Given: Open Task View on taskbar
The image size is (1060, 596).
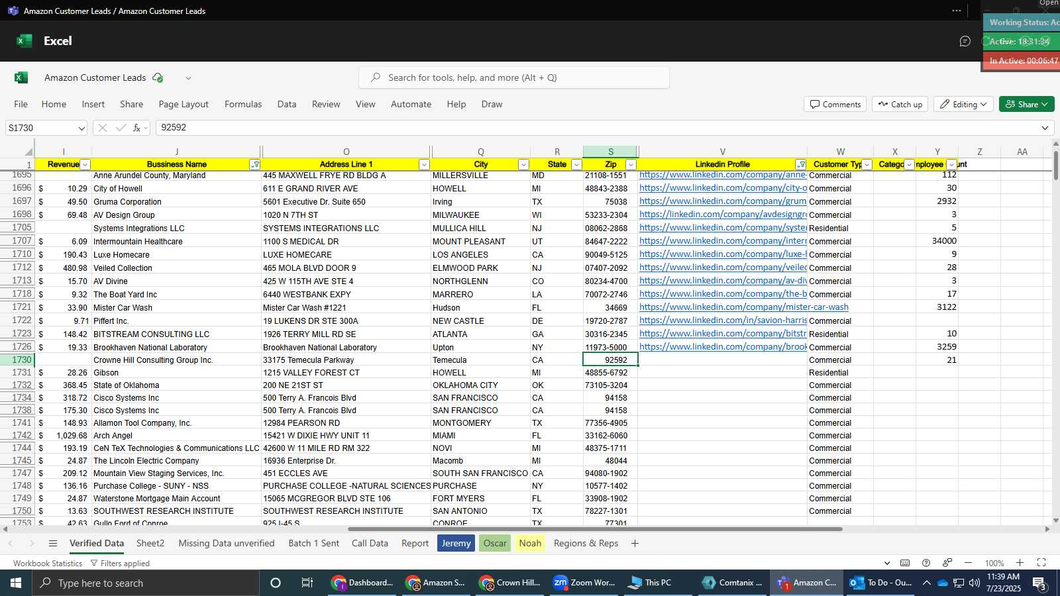Looking at the screenshot, I should pos(307,583).
